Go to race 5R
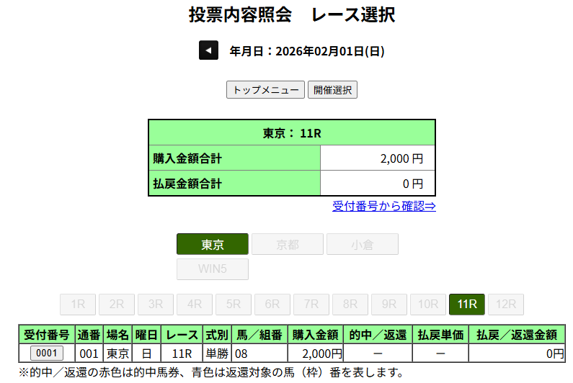The width and height of the screenshot is (573, 383). click(x=234, y=305)
